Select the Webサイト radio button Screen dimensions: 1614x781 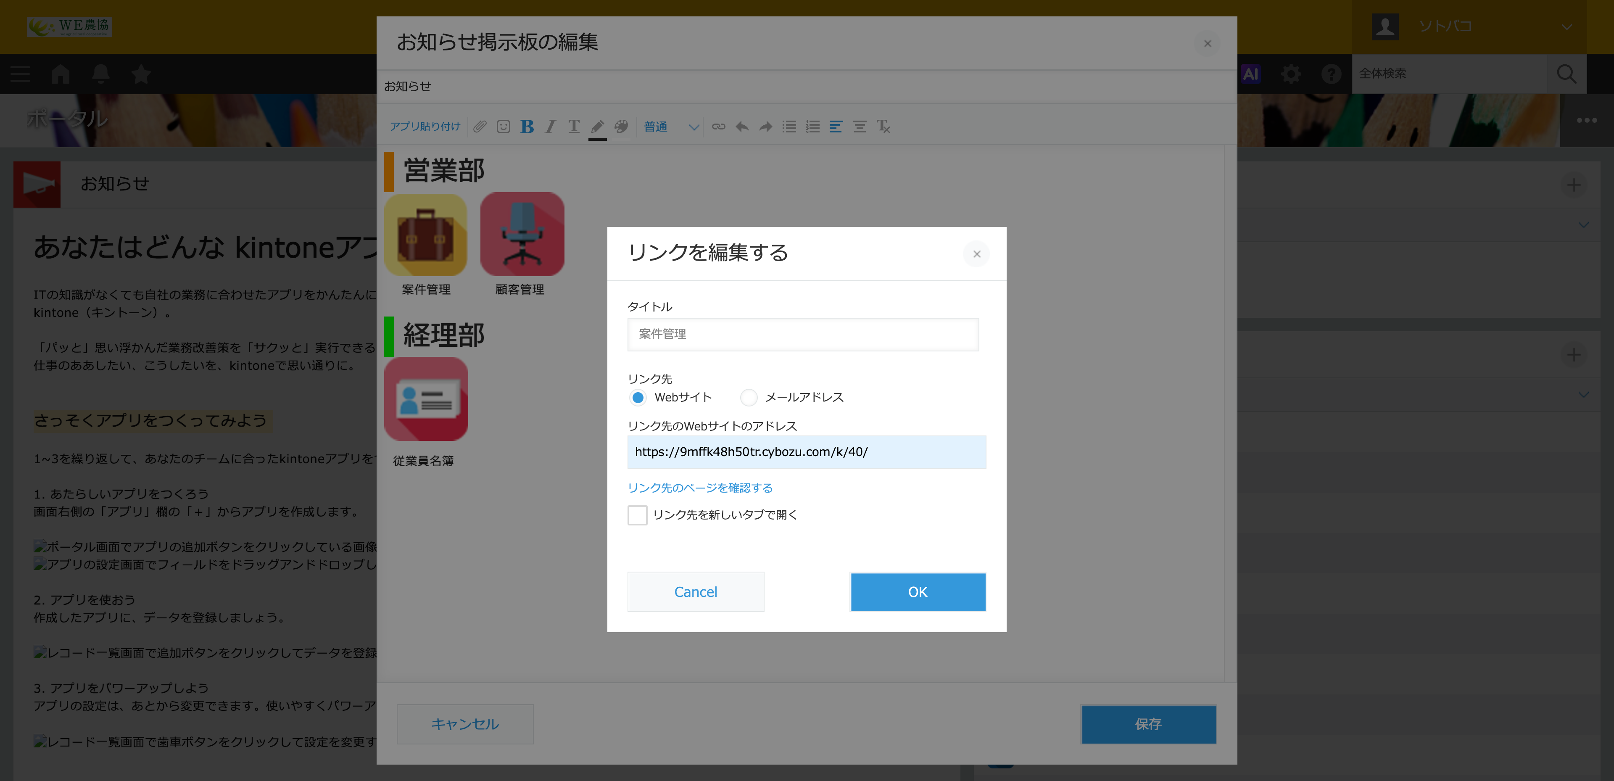coord(638,397)
